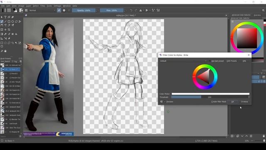This screenshot has width=266, height=150.
Task: Select the highlighted b) Basic-1 brush preset
Action: pos(10,70)
